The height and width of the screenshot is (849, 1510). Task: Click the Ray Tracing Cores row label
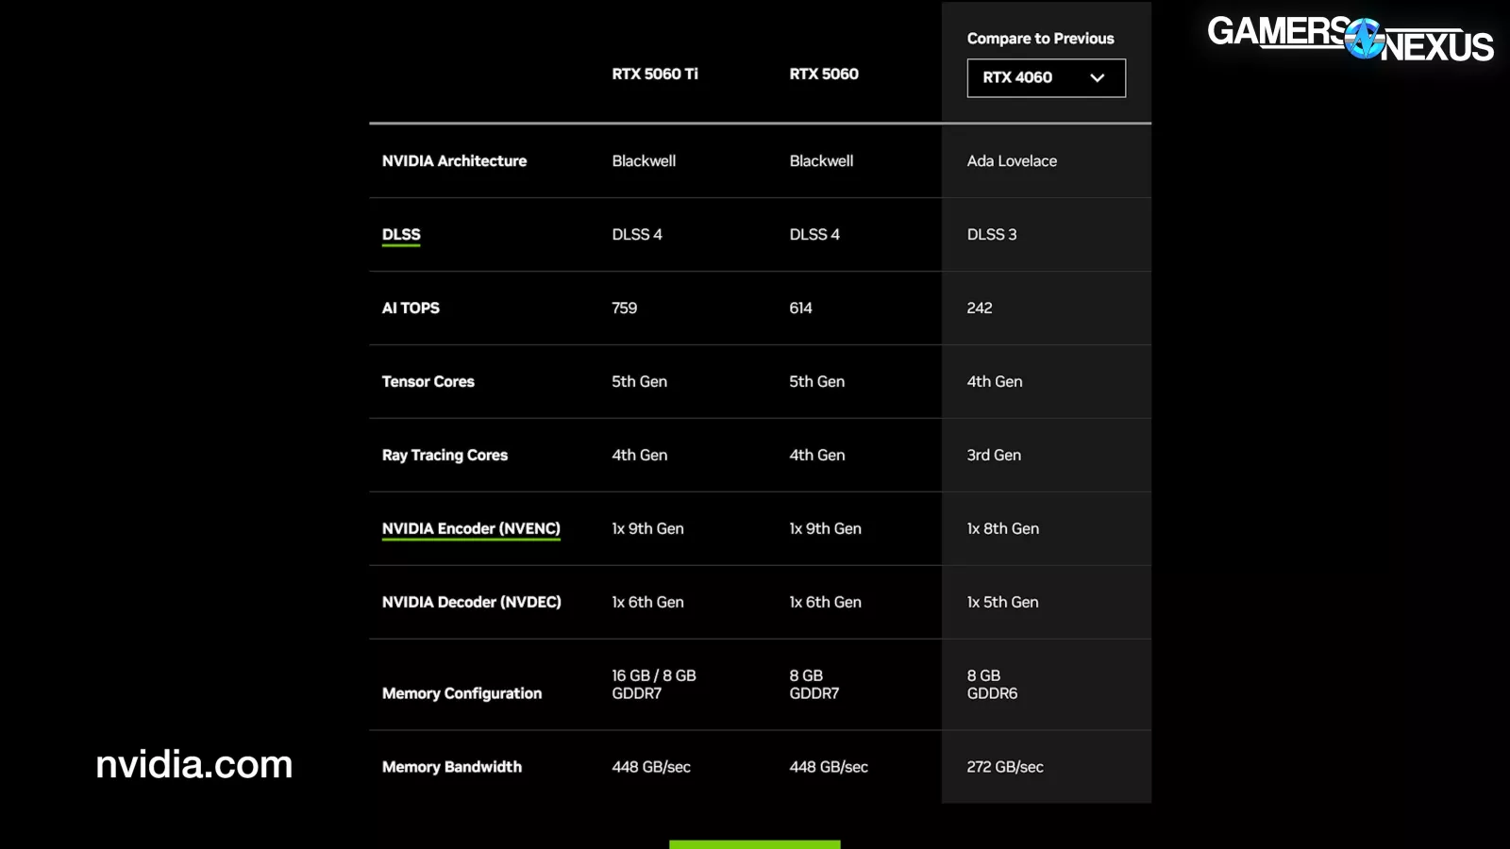(x=445, y=456)
